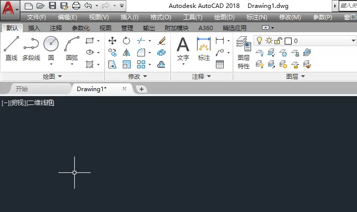Screen dimensions: 357x212
Task: Insert a Table from annotation panel
Action: [x=220, y=65]
